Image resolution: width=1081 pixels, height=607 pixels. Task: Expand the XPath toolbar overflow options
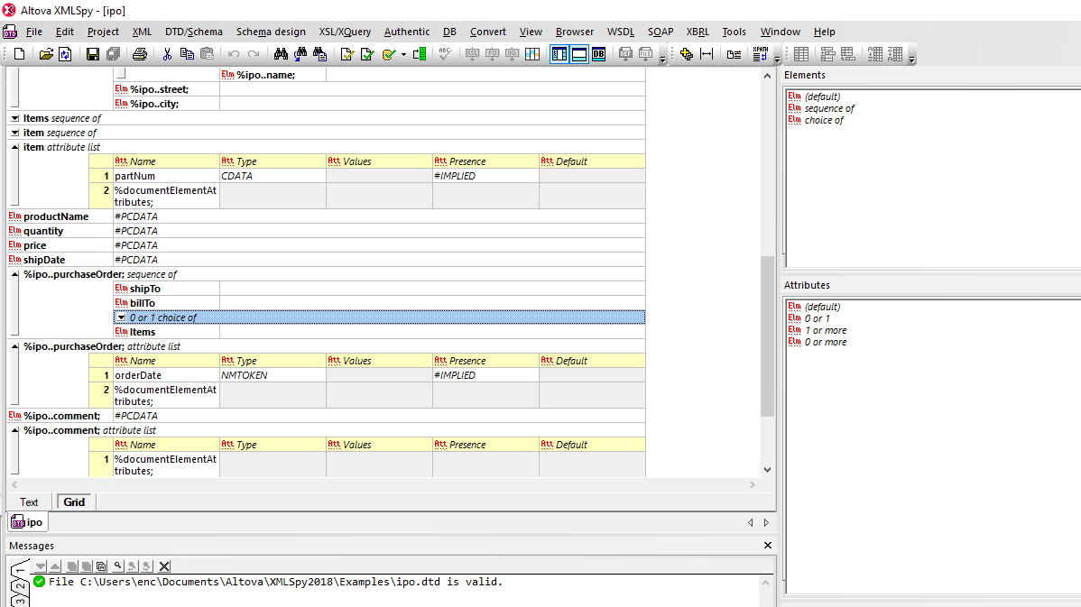coord(777,60)
